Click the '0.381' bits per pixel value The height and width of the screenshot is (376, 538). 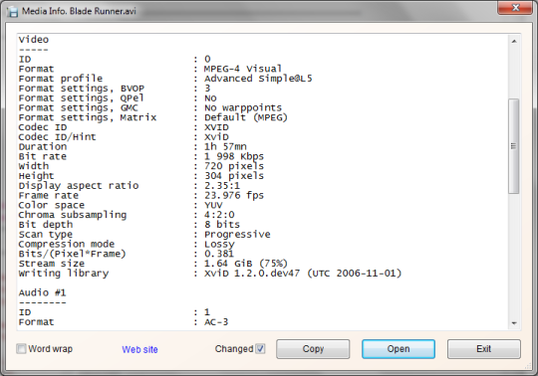(x=219, y=254)
